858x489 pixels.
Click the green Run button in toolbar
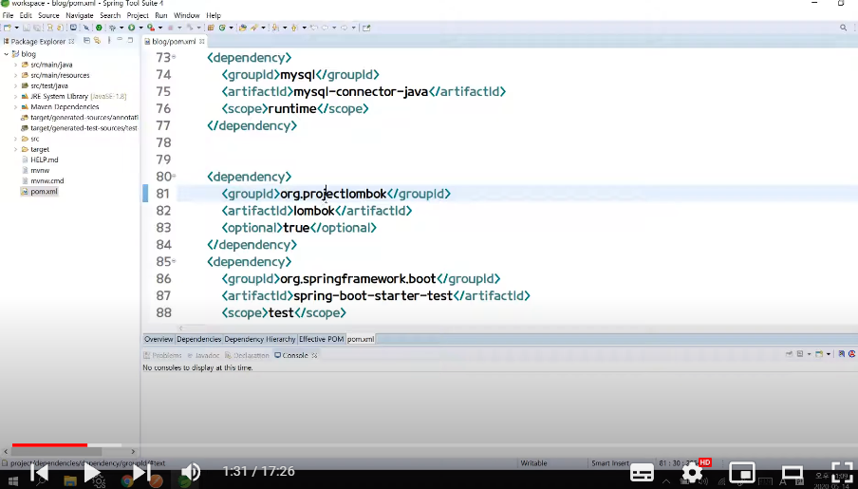click(x=131, y=28)
